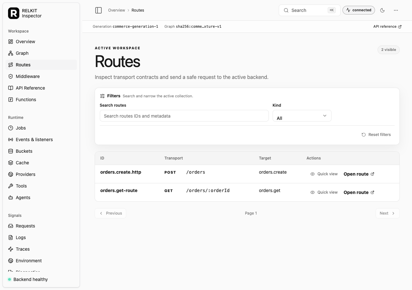This screenshot has width=412, height=290.
Task: Click Overview in the breadcrumb
Action: 117,10
